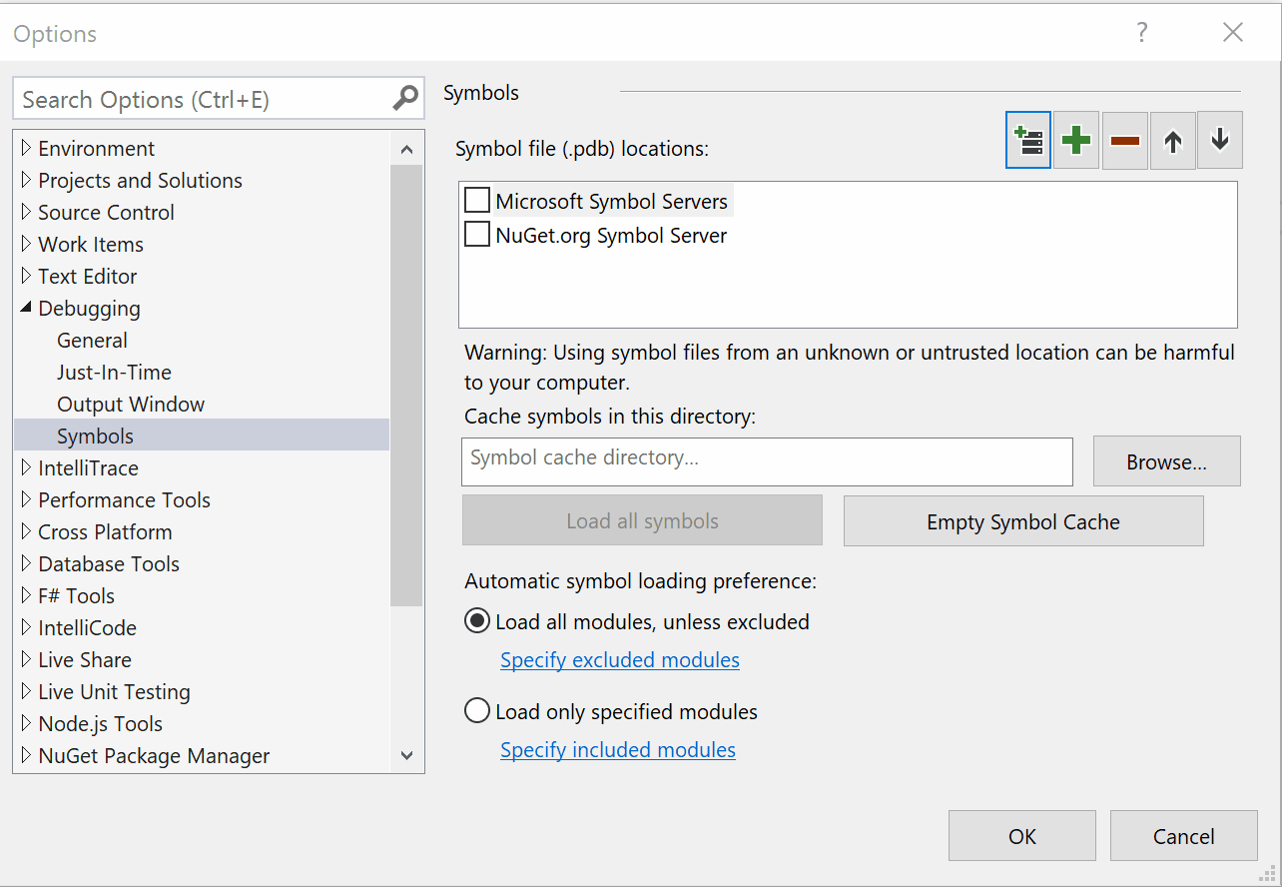Click the Empty Symbol Cache button
Image resolution: width=1282 pixels, height=887 pixels.
click(x=1022, y=520)
